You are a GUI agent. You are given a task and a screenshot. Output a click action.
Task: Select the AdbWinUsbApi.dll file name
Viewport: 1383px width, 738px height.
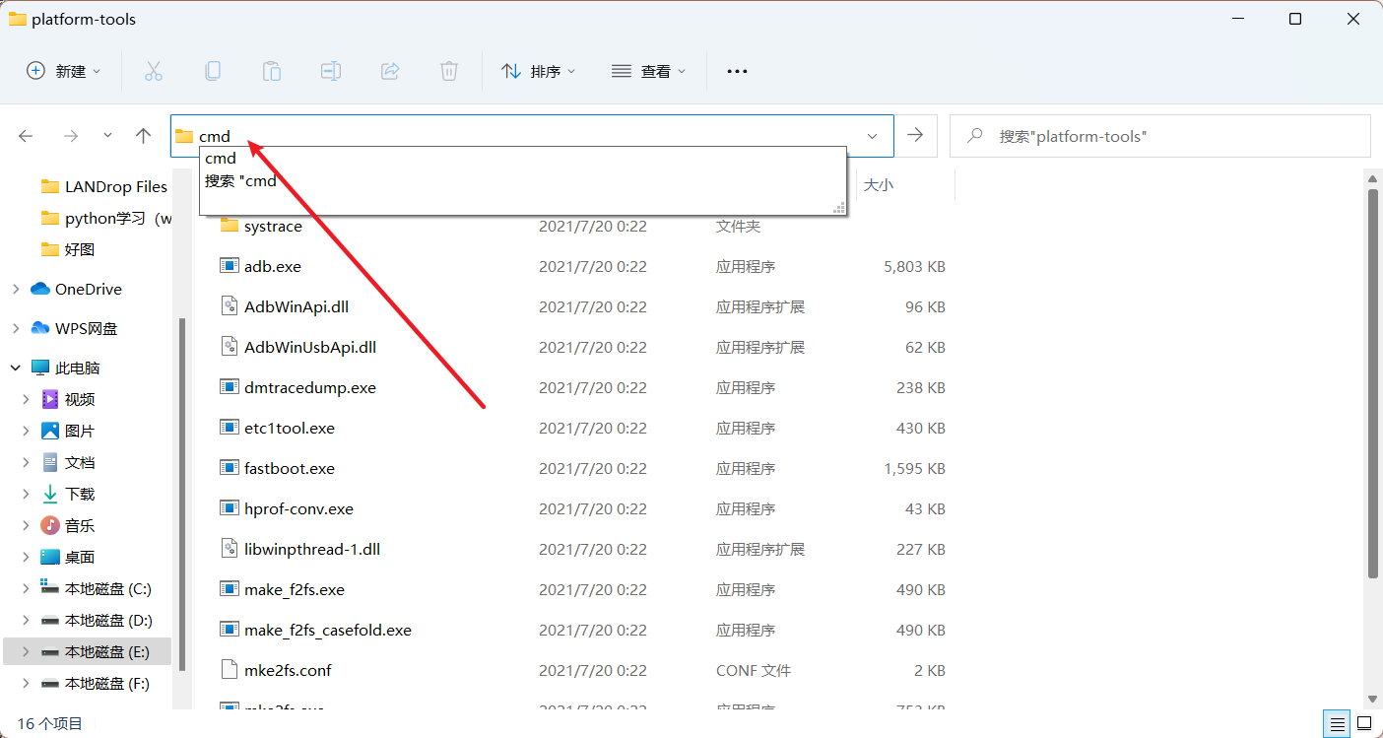click(310, 347)
